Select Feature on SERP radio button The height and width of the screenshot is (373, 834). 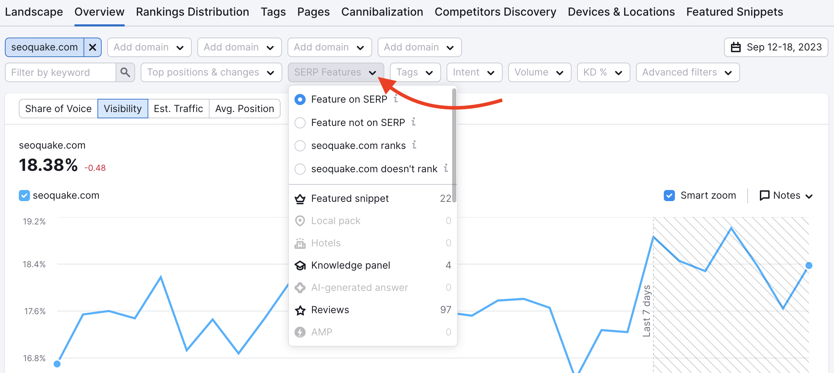[300, 100]
